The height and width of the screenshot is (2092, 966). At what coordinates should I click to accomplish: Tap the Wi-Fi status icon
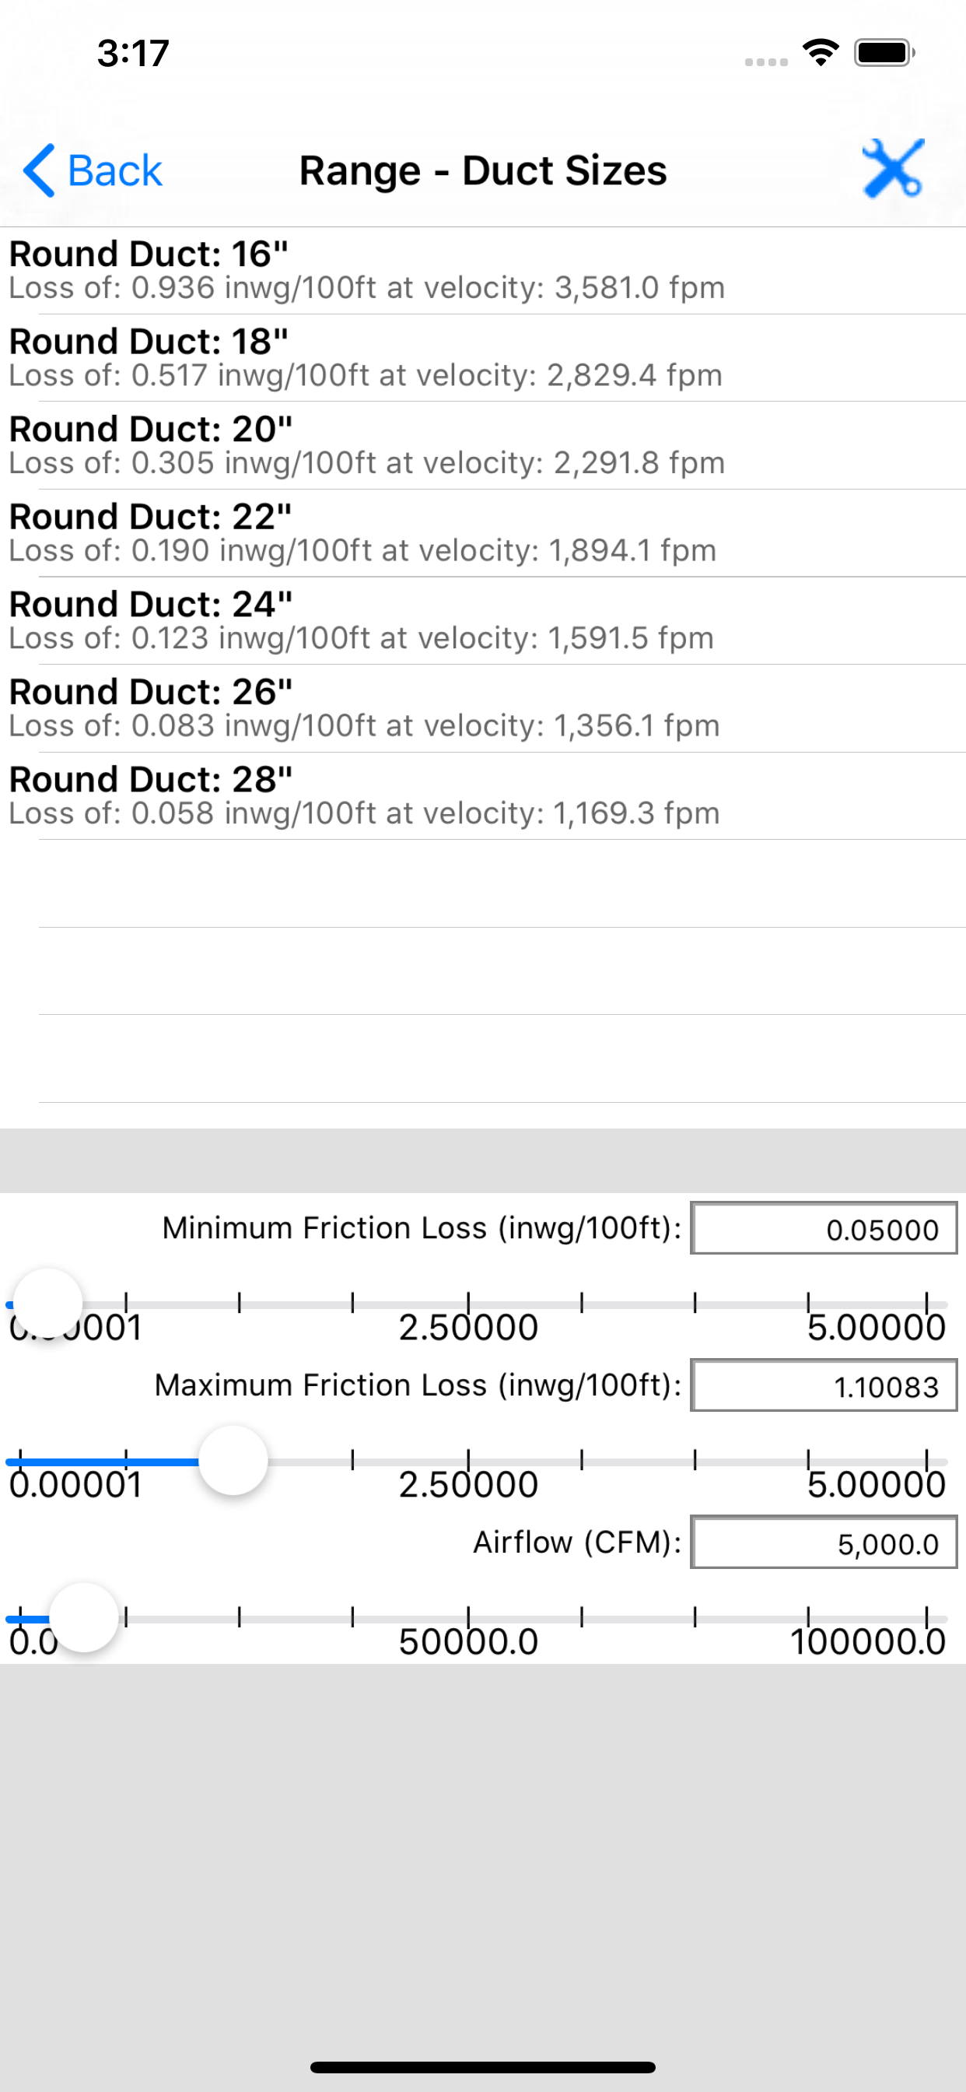821,53
